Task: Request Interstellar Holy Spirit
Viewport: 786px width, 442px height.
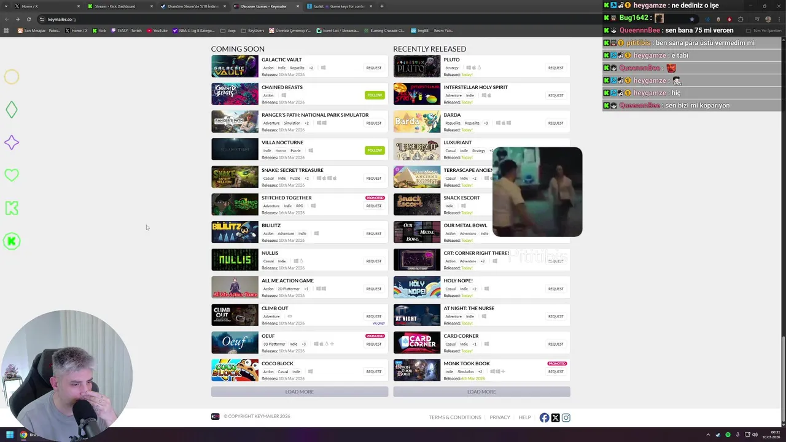Action: click(556, 95)
